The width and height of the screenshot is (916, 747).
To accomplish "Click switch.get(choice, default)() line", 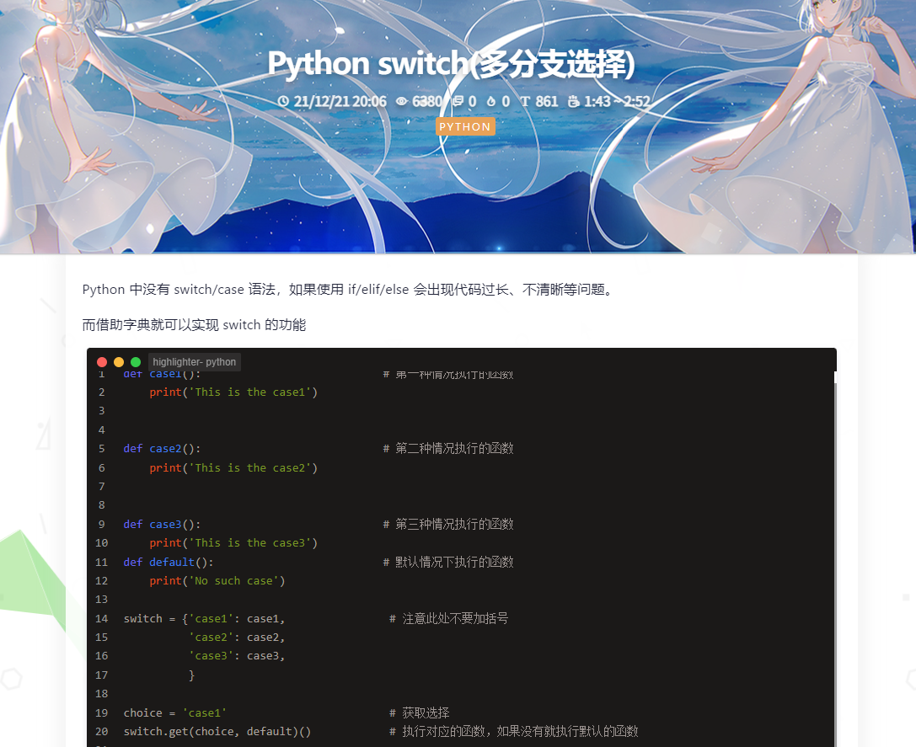I will [217, 731].
